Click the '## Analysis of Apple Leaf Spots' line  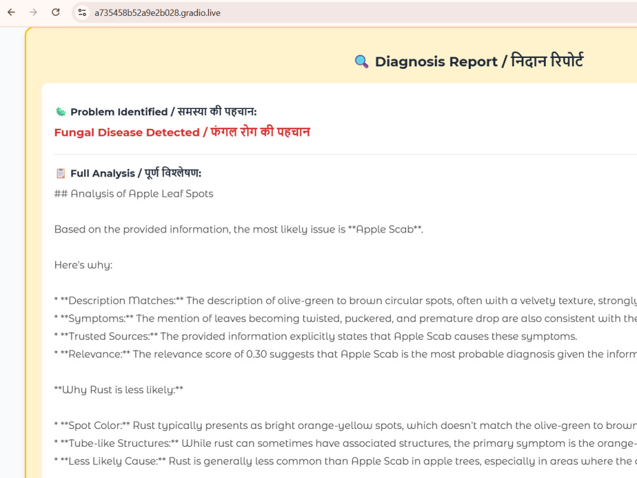(x=134, y=194)
